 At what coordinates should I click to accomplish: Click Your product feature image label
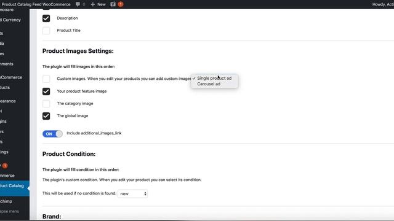coord(82,91)
